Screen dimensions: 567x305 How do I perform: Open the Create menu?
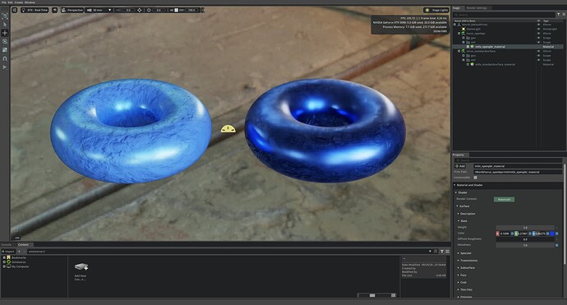19,2
